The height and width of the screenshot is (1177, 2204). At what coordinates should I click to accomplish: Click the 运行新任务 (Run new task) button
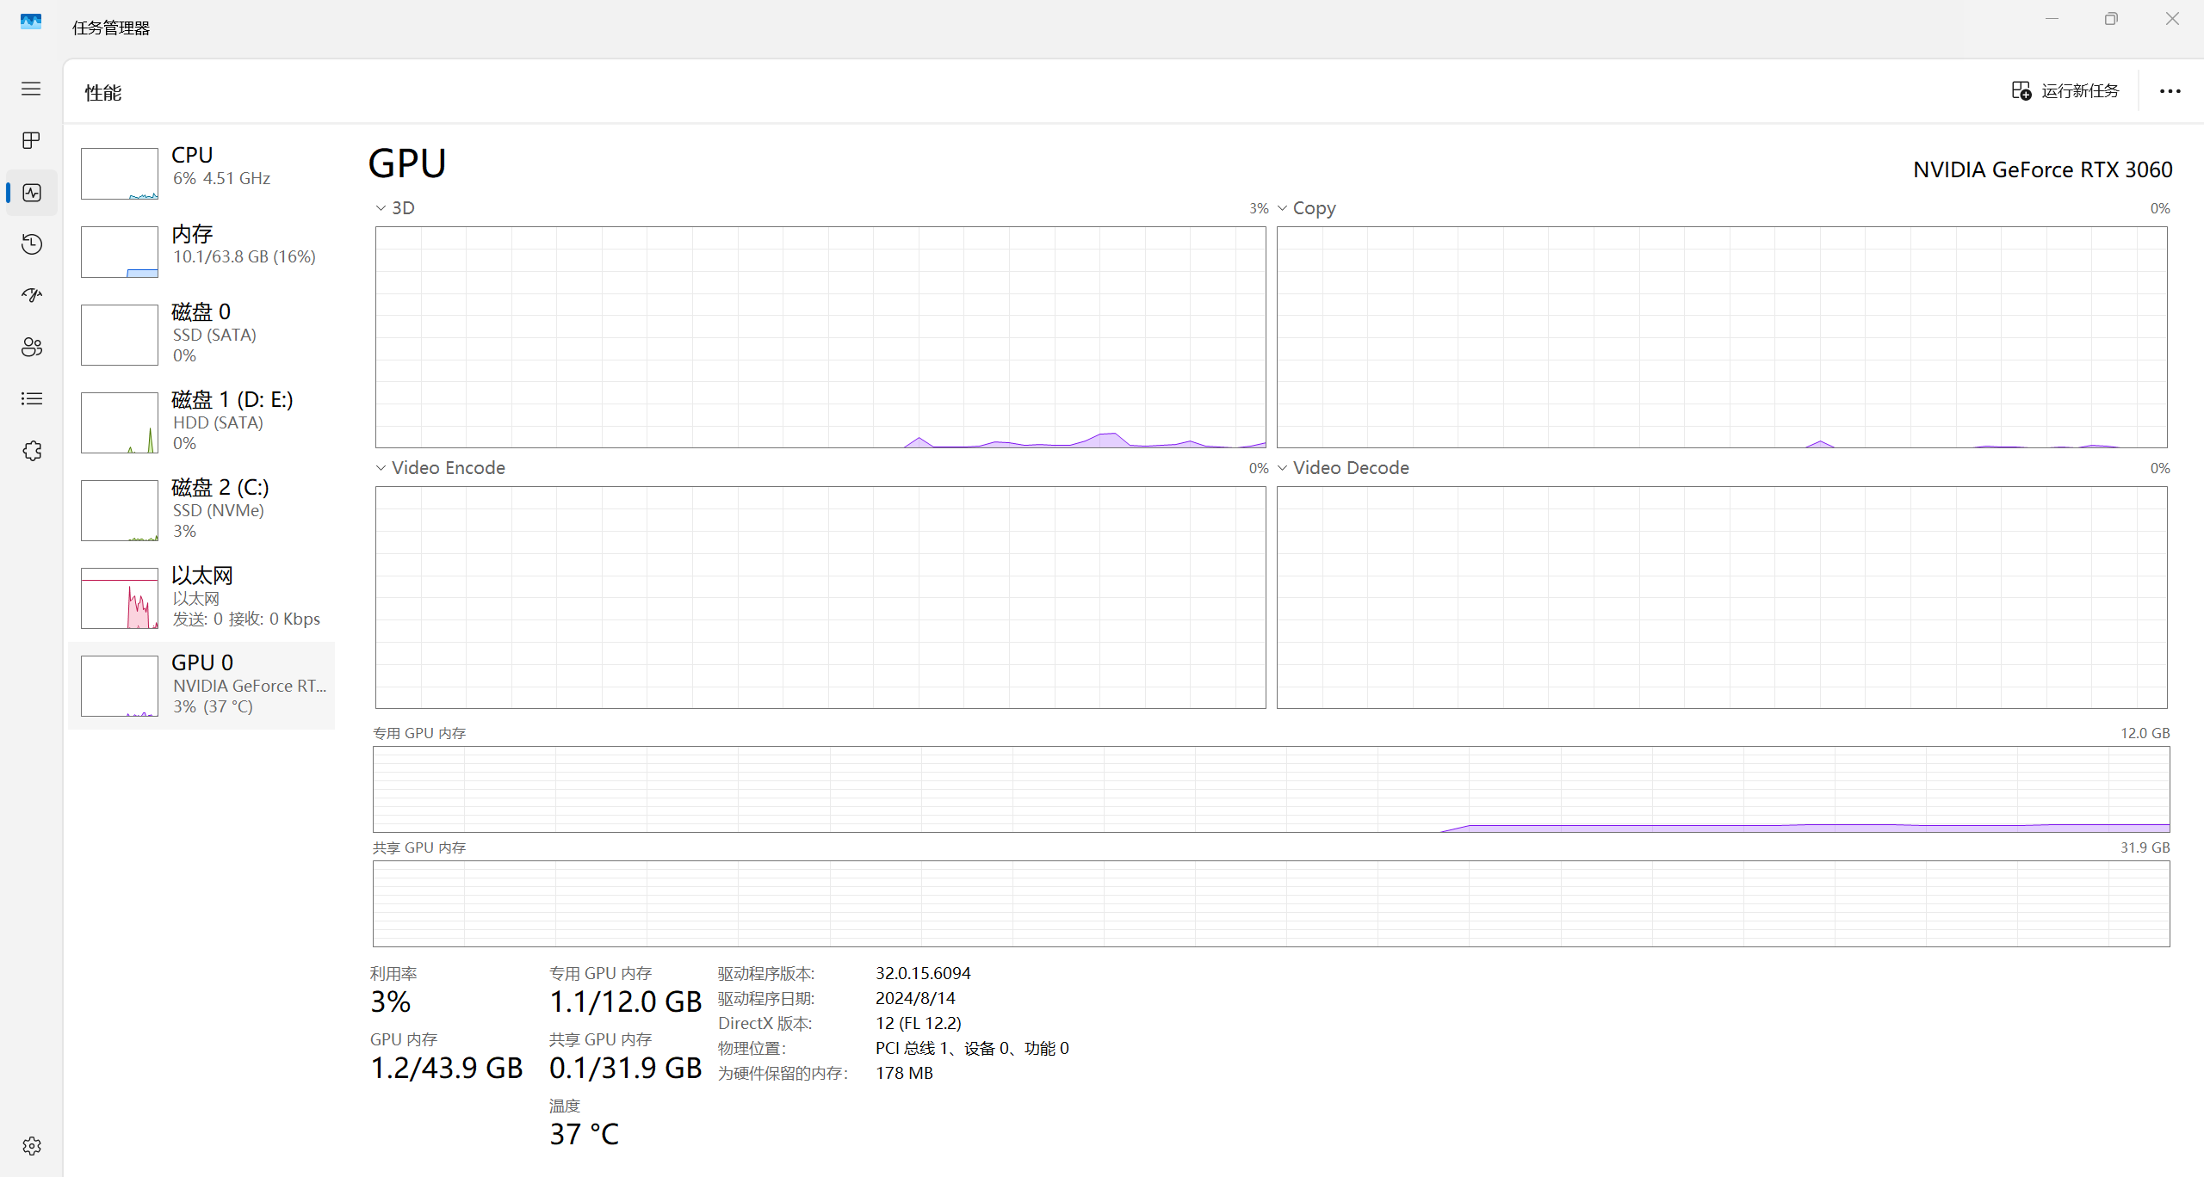coord(2065,91)
